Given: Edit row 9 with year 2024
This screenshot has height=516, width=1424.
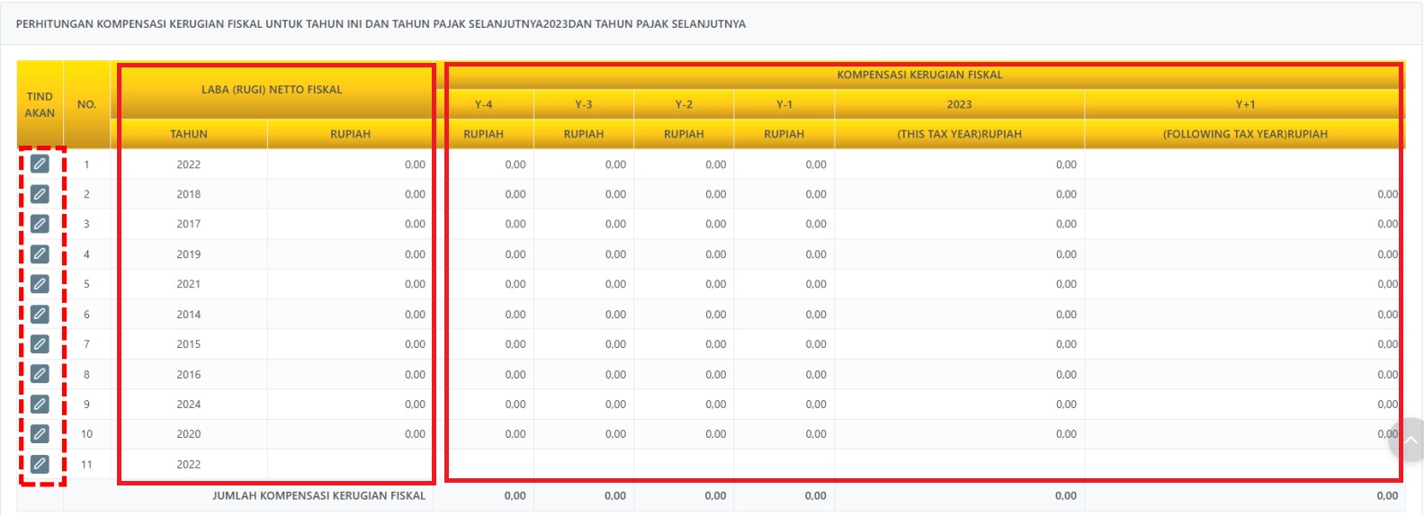Looking at the screenshot, I should (40, 404).
